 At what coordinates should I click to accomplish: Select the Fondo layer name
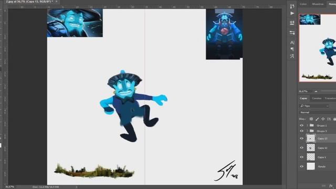[x=322, y=166]
